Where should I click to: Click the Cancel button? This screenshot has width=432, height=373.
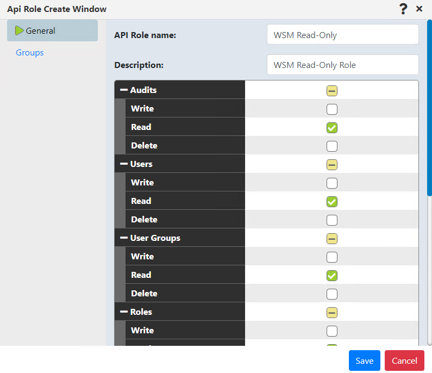pos(404,360)
